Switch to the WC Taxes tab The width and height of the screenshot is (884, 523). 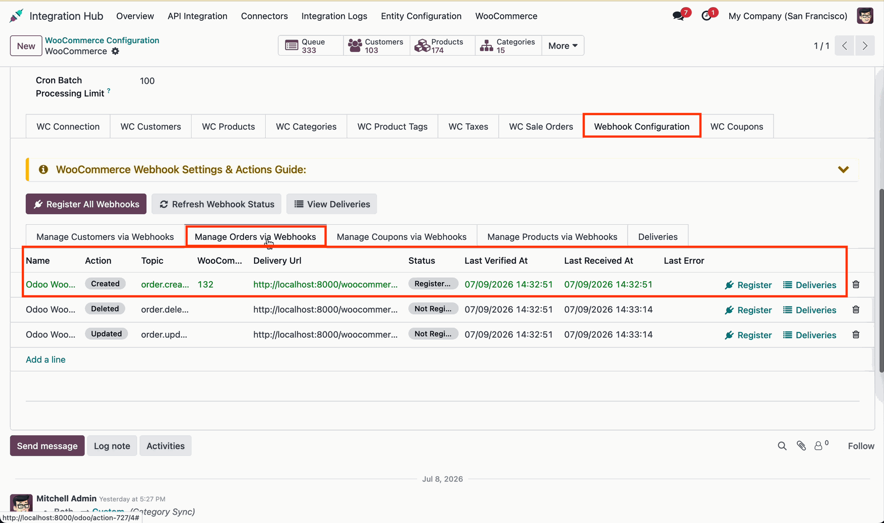coord(468,126)
